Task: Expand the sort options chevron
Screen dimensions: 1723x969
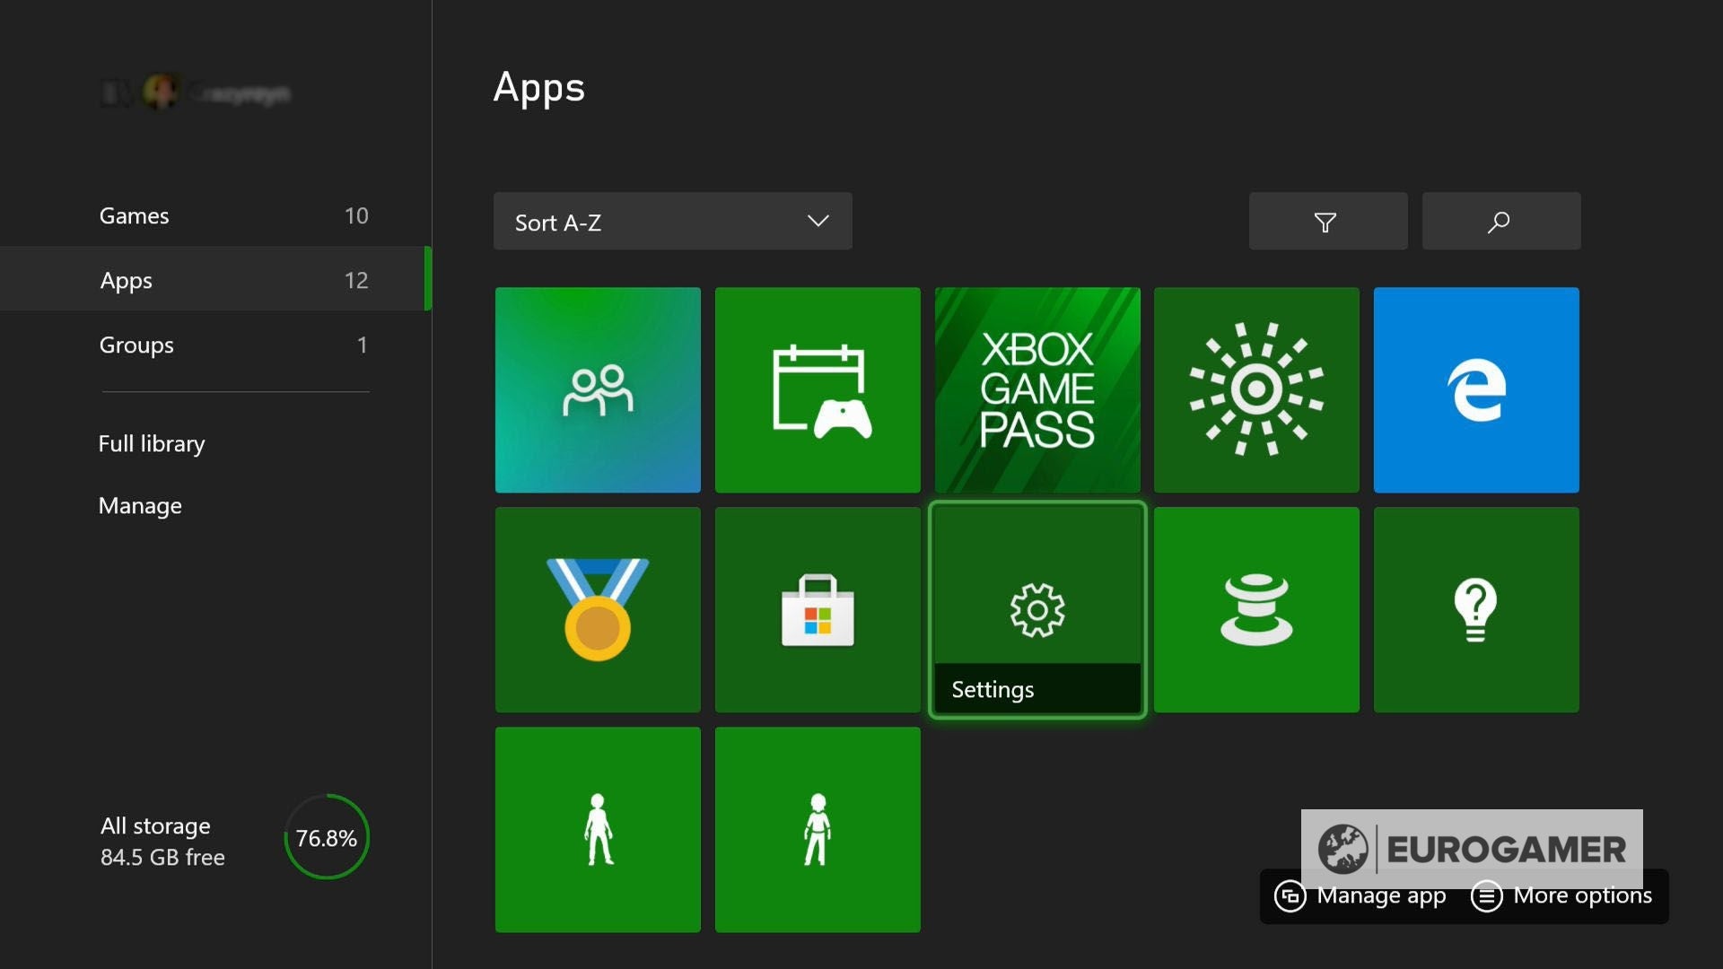Action: 818,222
